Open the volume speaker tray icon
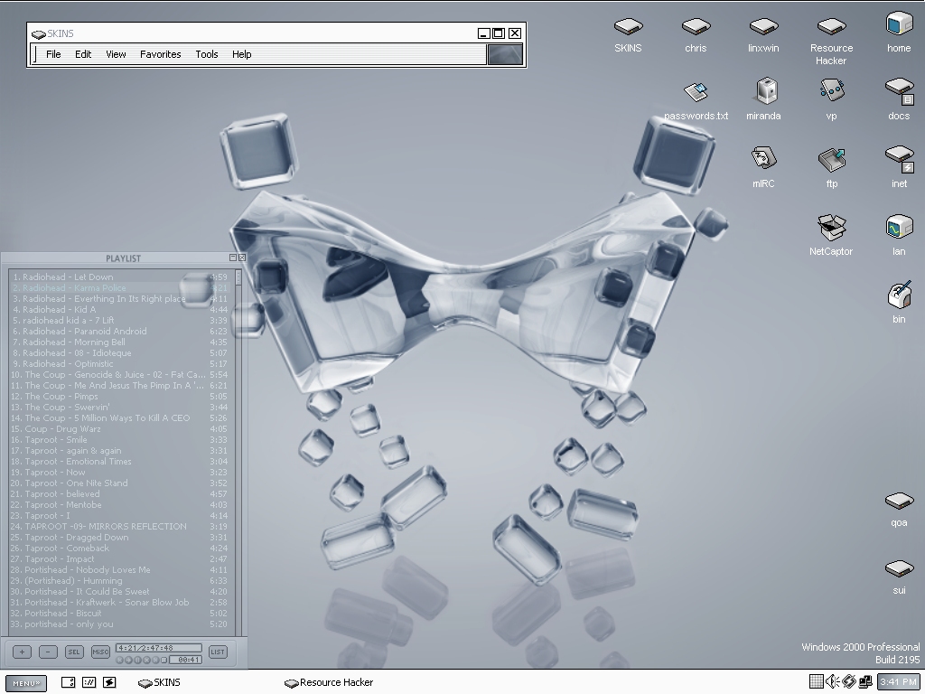This screenshot has width=925, height=694. coord(832,681)
